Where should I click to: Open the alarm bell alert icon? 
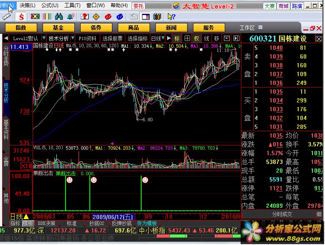coord(71,16)
